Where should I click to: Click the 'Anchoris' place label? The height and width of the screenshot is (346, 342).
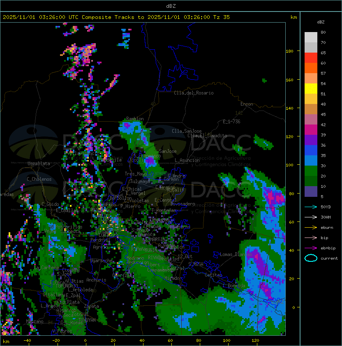[x=96, y=280]
